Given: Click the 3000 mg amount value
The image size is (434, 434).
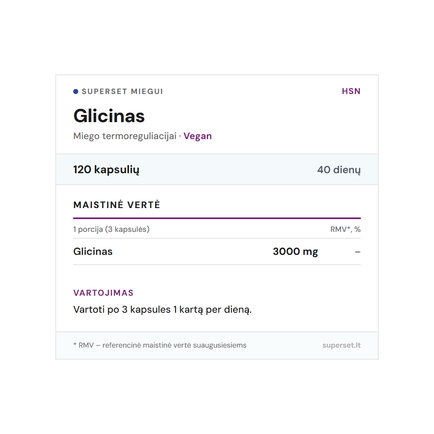Looking at the screenshot, I should point(295,251).
